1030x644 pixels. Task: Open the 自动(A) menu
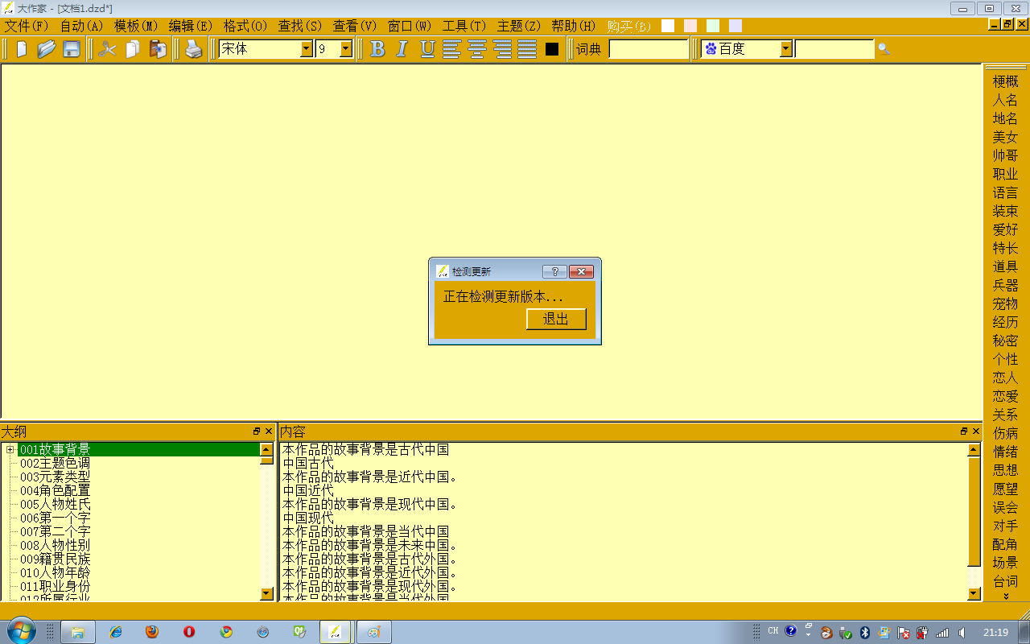pyautogui.click(x=81, y=26)
